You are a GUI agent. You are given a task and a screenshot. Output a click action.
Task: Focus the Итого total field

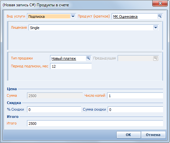pos(95,123)
